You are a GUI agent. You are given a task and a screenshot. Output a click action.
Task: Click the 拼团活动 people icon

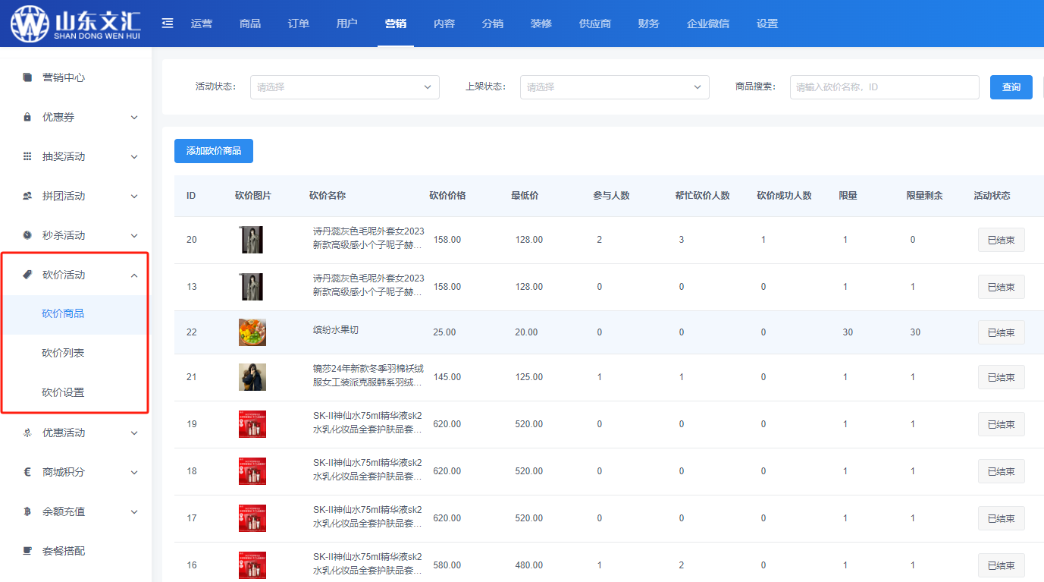pyautogui.click(x=27, y=196)
